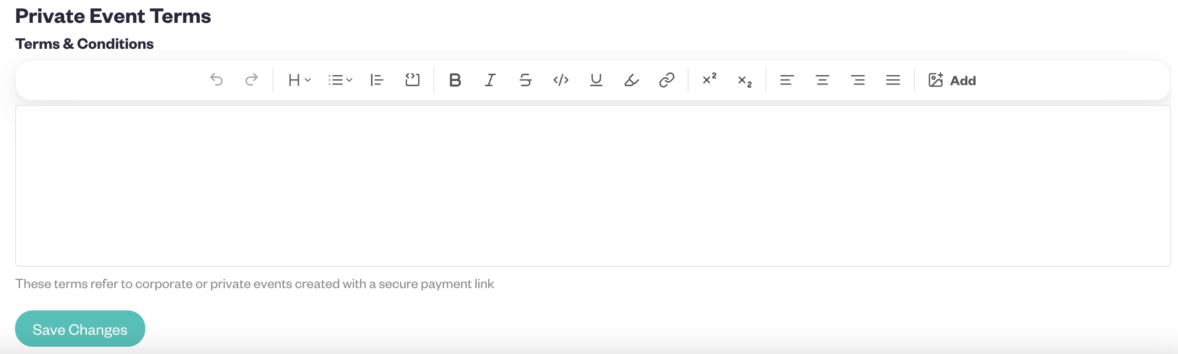Toggle bold formatting
Viewport: 1178px width, 354px height.
pyautogui.click(x=455, y=80)
